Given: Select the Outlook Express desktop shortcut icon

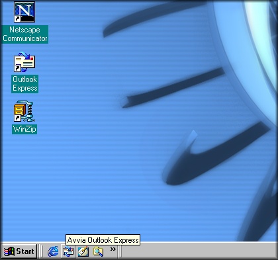Looking at the screenshot, I should click(x=24, y=62).
